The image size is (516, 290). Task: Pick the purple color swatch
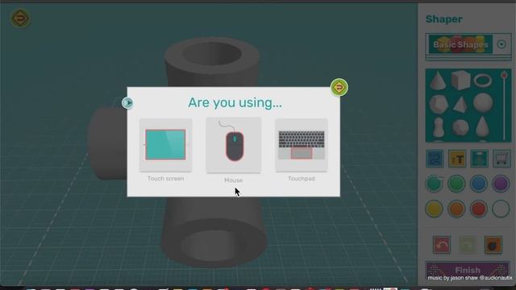(x=501, y=184)
